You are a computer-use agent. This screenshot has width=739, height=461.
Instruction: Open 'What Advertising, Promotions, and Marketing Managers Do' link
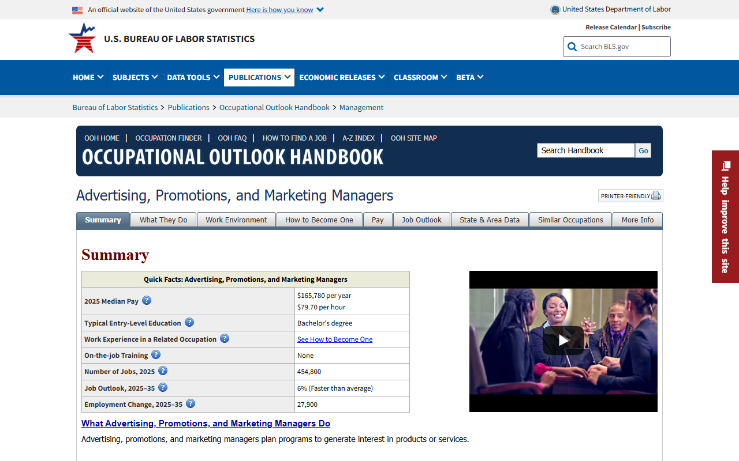[206, 424]
